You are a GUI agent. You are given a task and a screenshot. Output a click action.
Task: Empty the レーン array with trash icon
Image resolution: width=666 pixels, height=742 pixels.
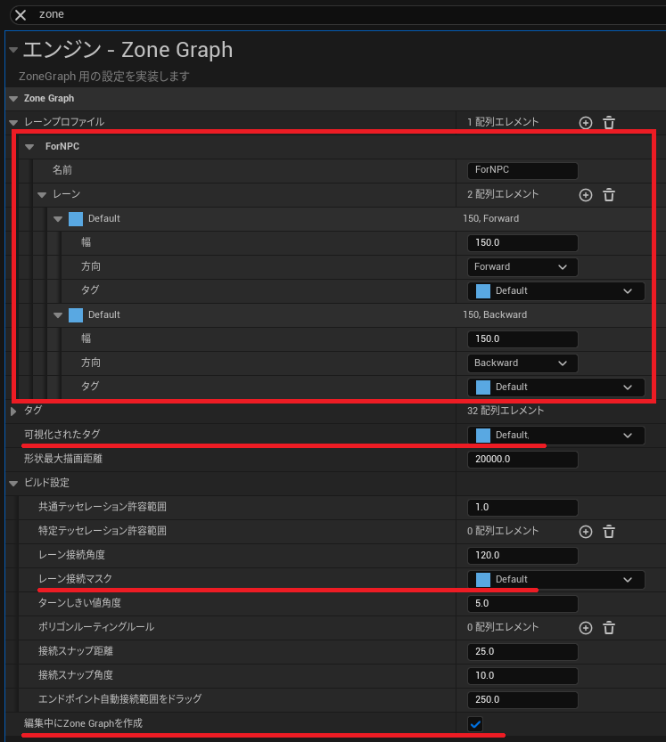(x=609, y=195)
